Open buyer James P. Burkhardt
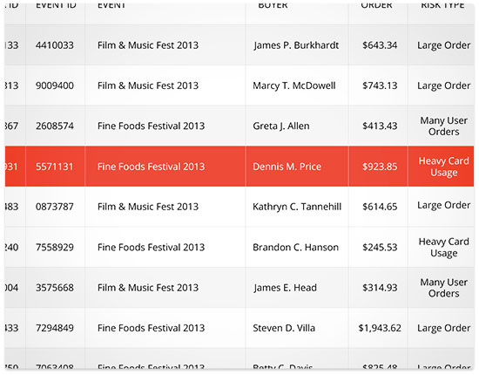Image resolution: width=479 pixels, height=375 pixels. tap(296, 45)
